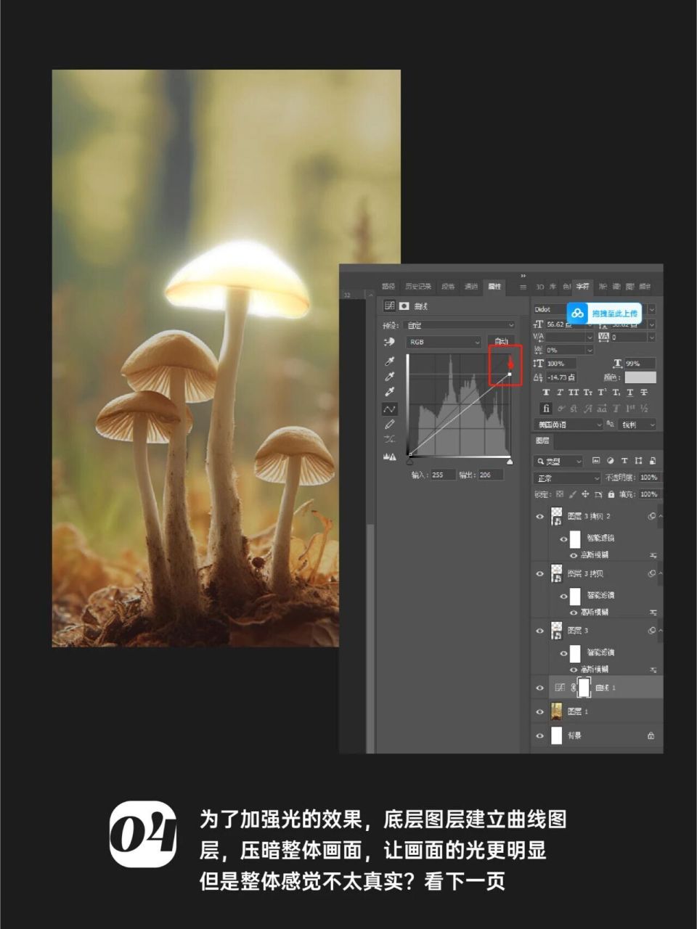Image resolution: width=697 pixels, height=929 pixels.
Task: Hide the 背景 layer
Action: point(539,735)
